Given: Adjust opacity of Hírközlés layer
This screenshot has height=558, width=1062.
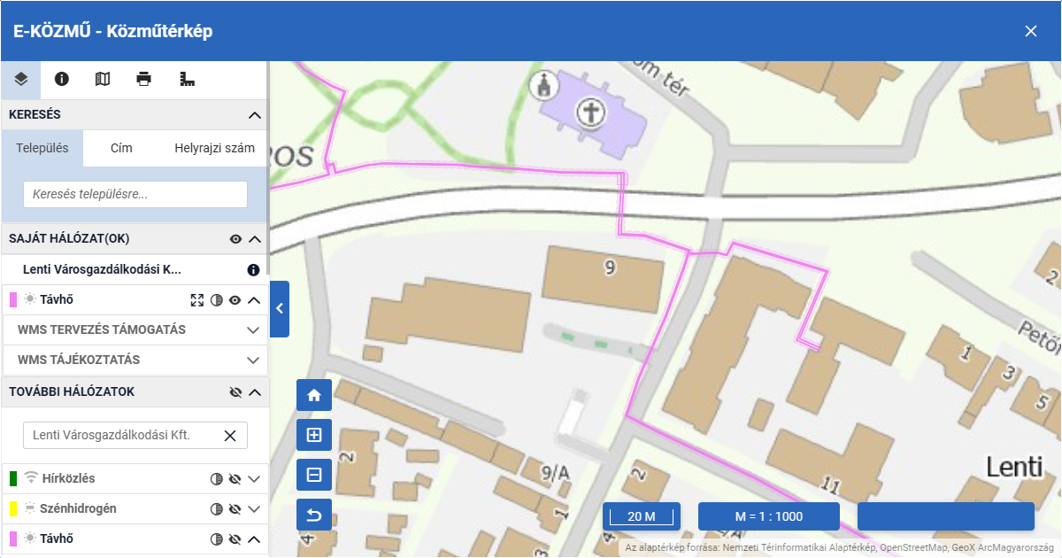Looking at the screenshot, I should (x=216, y=479).
